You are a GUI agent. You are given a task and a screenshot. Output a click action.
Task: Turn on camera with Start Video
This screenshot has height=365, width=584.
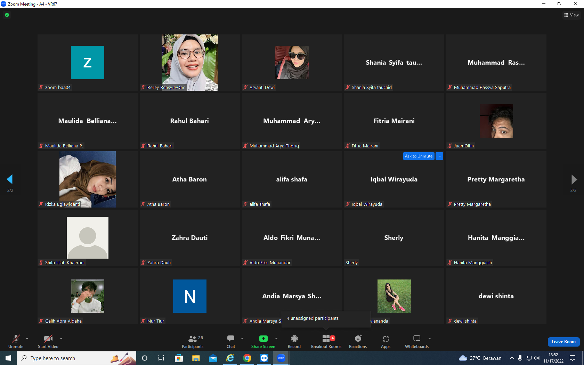(x=48, y=341)
